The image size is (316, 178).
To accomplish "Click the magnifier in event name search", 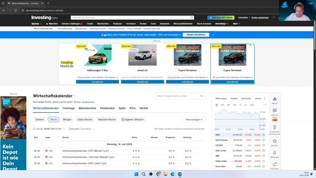I will click(x=201, y=96).
